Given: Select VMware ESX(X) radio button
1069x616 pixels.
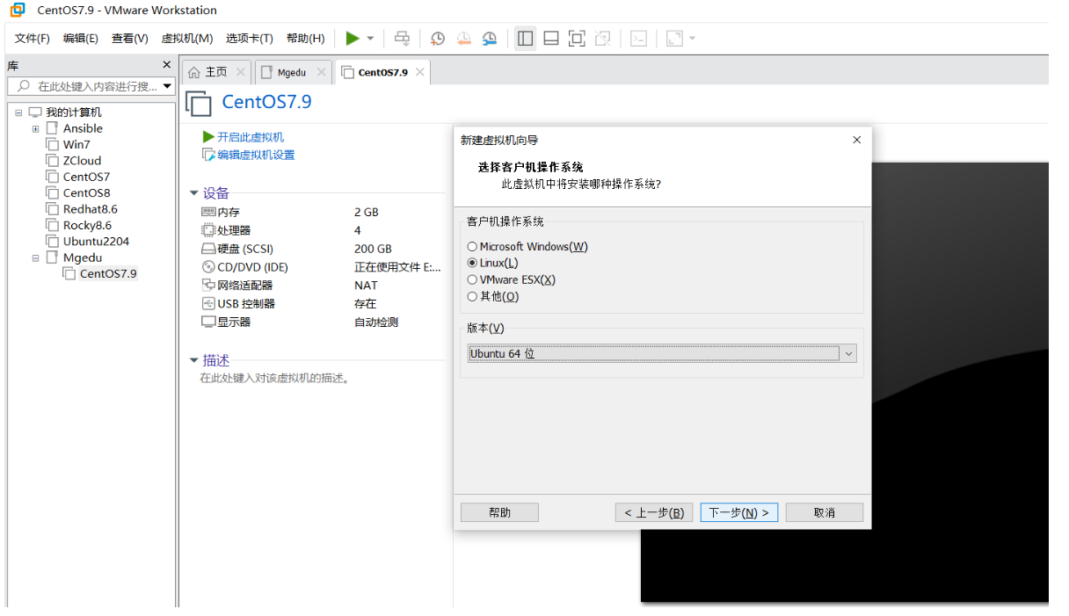Looking at the screenshot, I should point(473,280).
